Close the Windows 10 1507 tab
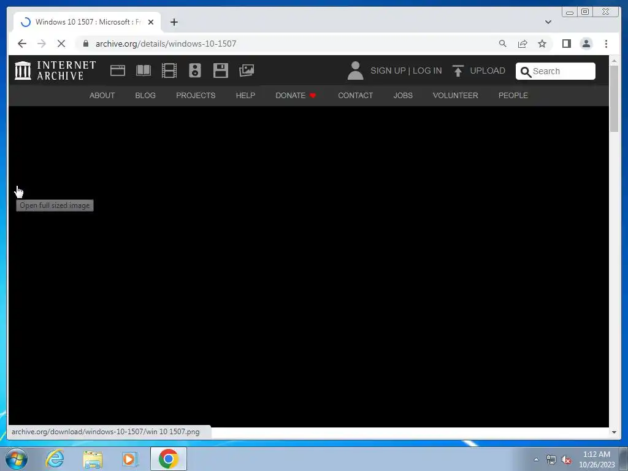 151,22
